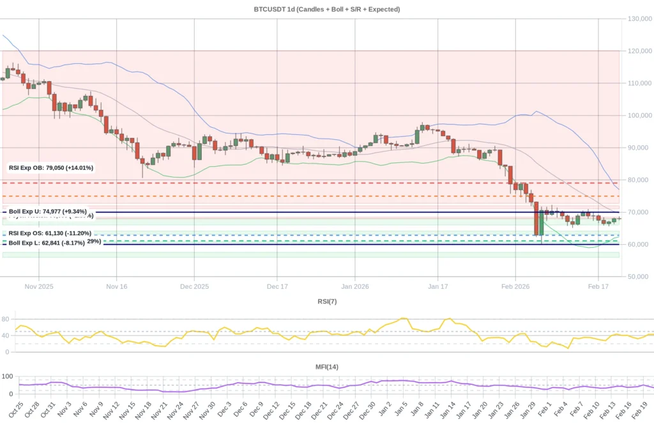Click the Jan 2026 axis tick label
This screenshot has width=654, height=423.
[x=355, y=286]
